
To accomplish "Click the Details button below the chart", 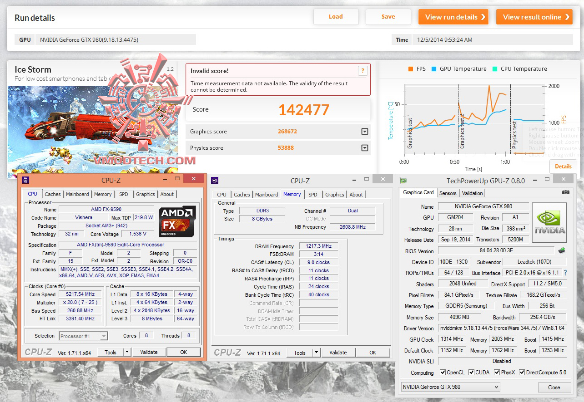I will point(563,167).
